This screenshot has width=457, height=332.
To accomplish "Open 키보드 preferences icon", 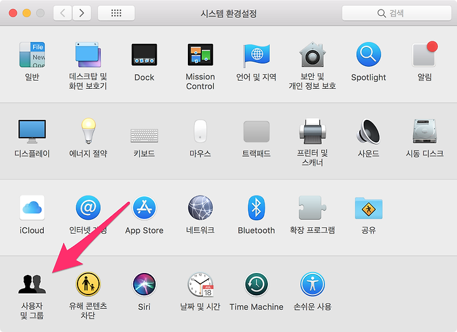I will 144,136.
